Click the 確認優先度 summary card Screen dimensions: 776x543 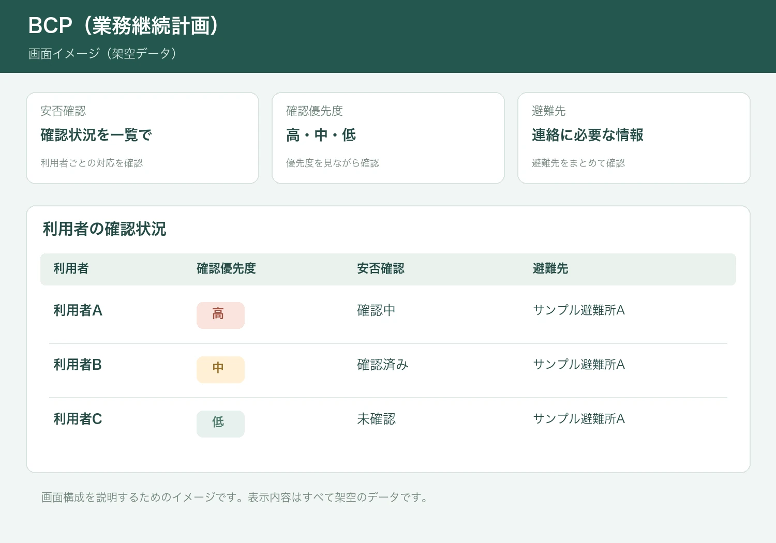pyautogui.click(x=388, y=138)
